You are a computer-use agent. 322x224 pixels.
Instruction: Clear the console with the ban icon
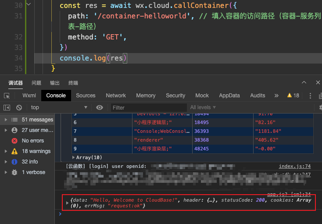(x=19, y=107)
